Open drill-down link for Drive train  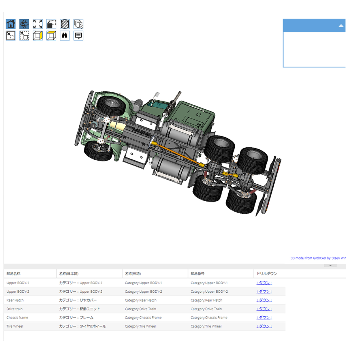point(264,309)
